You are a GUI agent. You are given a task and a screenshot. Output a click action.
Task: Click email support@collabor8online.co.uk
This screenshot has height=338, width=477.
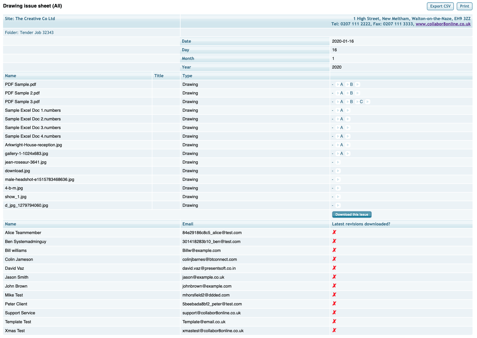(x=211, y=313)
